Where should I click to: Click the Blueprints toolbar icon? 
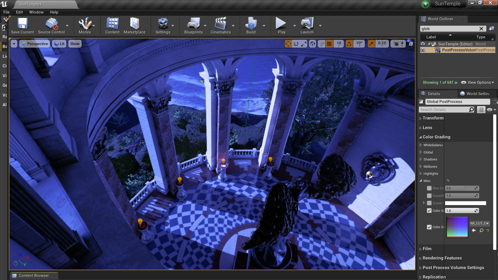tap(194, 25)
